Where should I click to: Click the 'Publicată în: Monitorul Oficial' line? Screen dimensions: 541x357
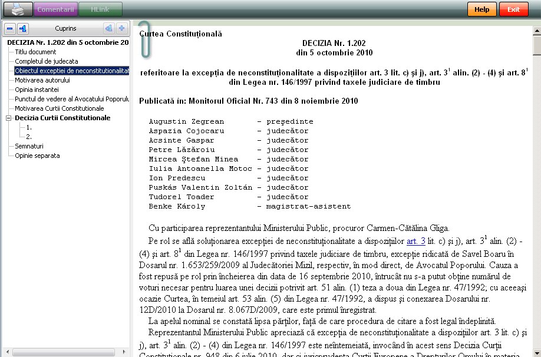pyautogui.click(x=249, y=101)
